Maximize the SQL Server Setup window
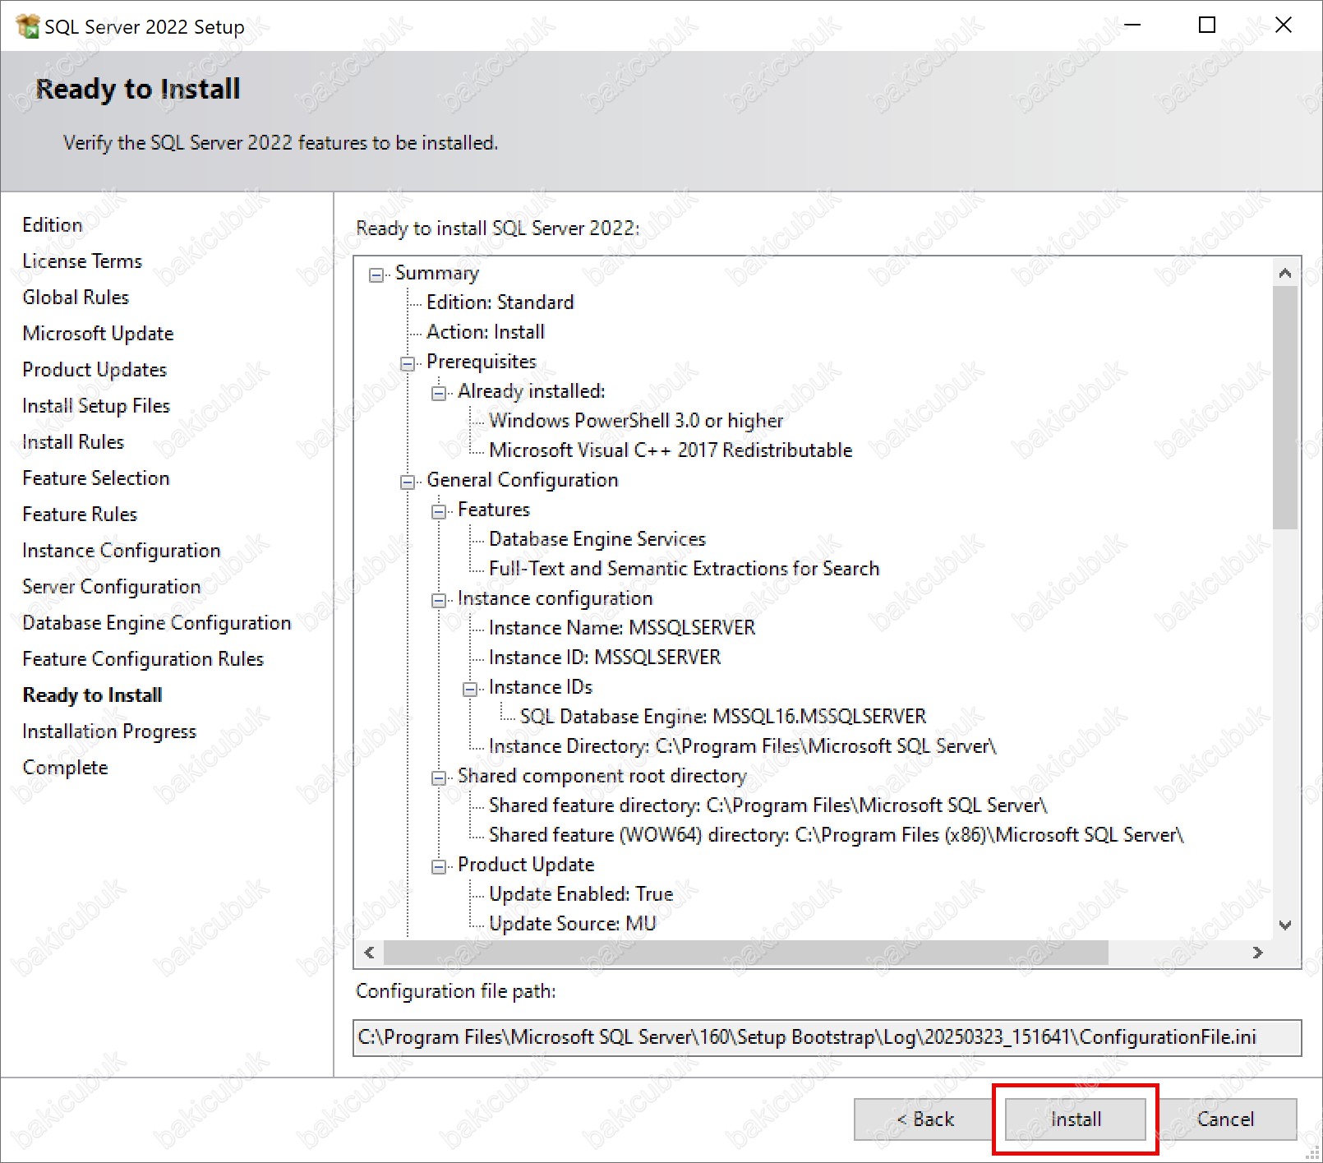The image size is (1323, 1163). coord(1207,25)
